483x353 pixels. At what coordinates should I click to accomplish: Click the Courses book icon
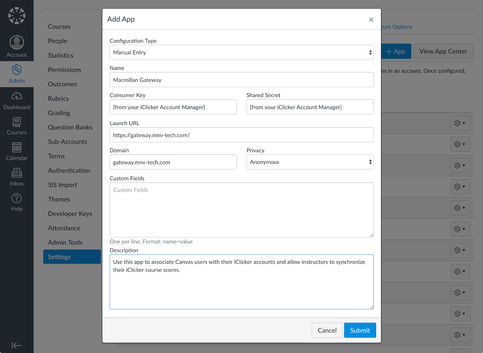[17, 123]
